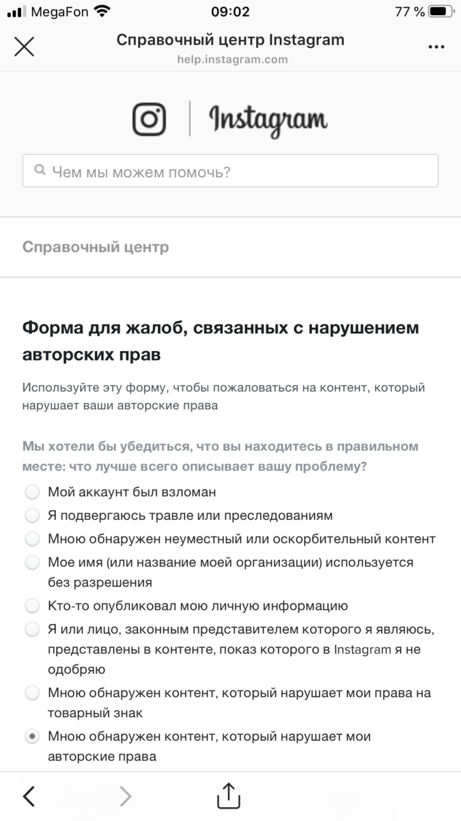Tap the 'Чем мы можем помочь?' search field

click(x=230, y=170)
